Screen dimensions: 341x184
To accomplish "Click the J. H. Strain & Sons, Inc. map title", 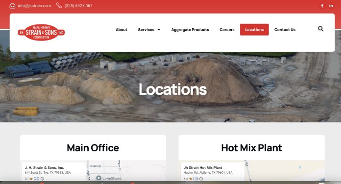I will (x=44, y=167).
